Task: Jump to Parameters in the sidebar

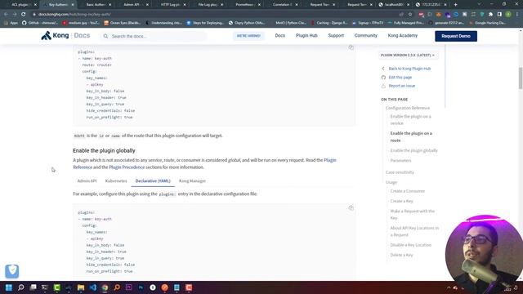Action: click(x=400, y=160)
